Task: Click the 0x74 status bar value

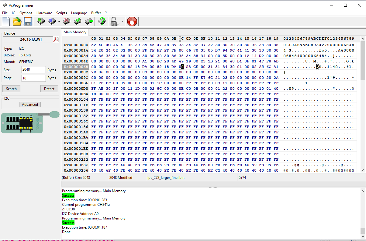Action: tap(242, 178)
